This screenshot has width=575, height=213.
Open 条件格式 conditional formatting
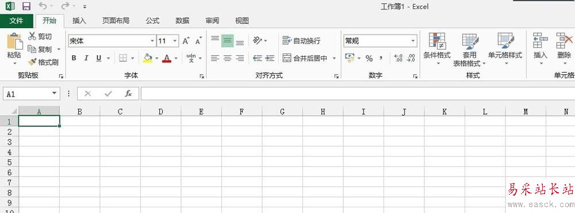[437, 49]
